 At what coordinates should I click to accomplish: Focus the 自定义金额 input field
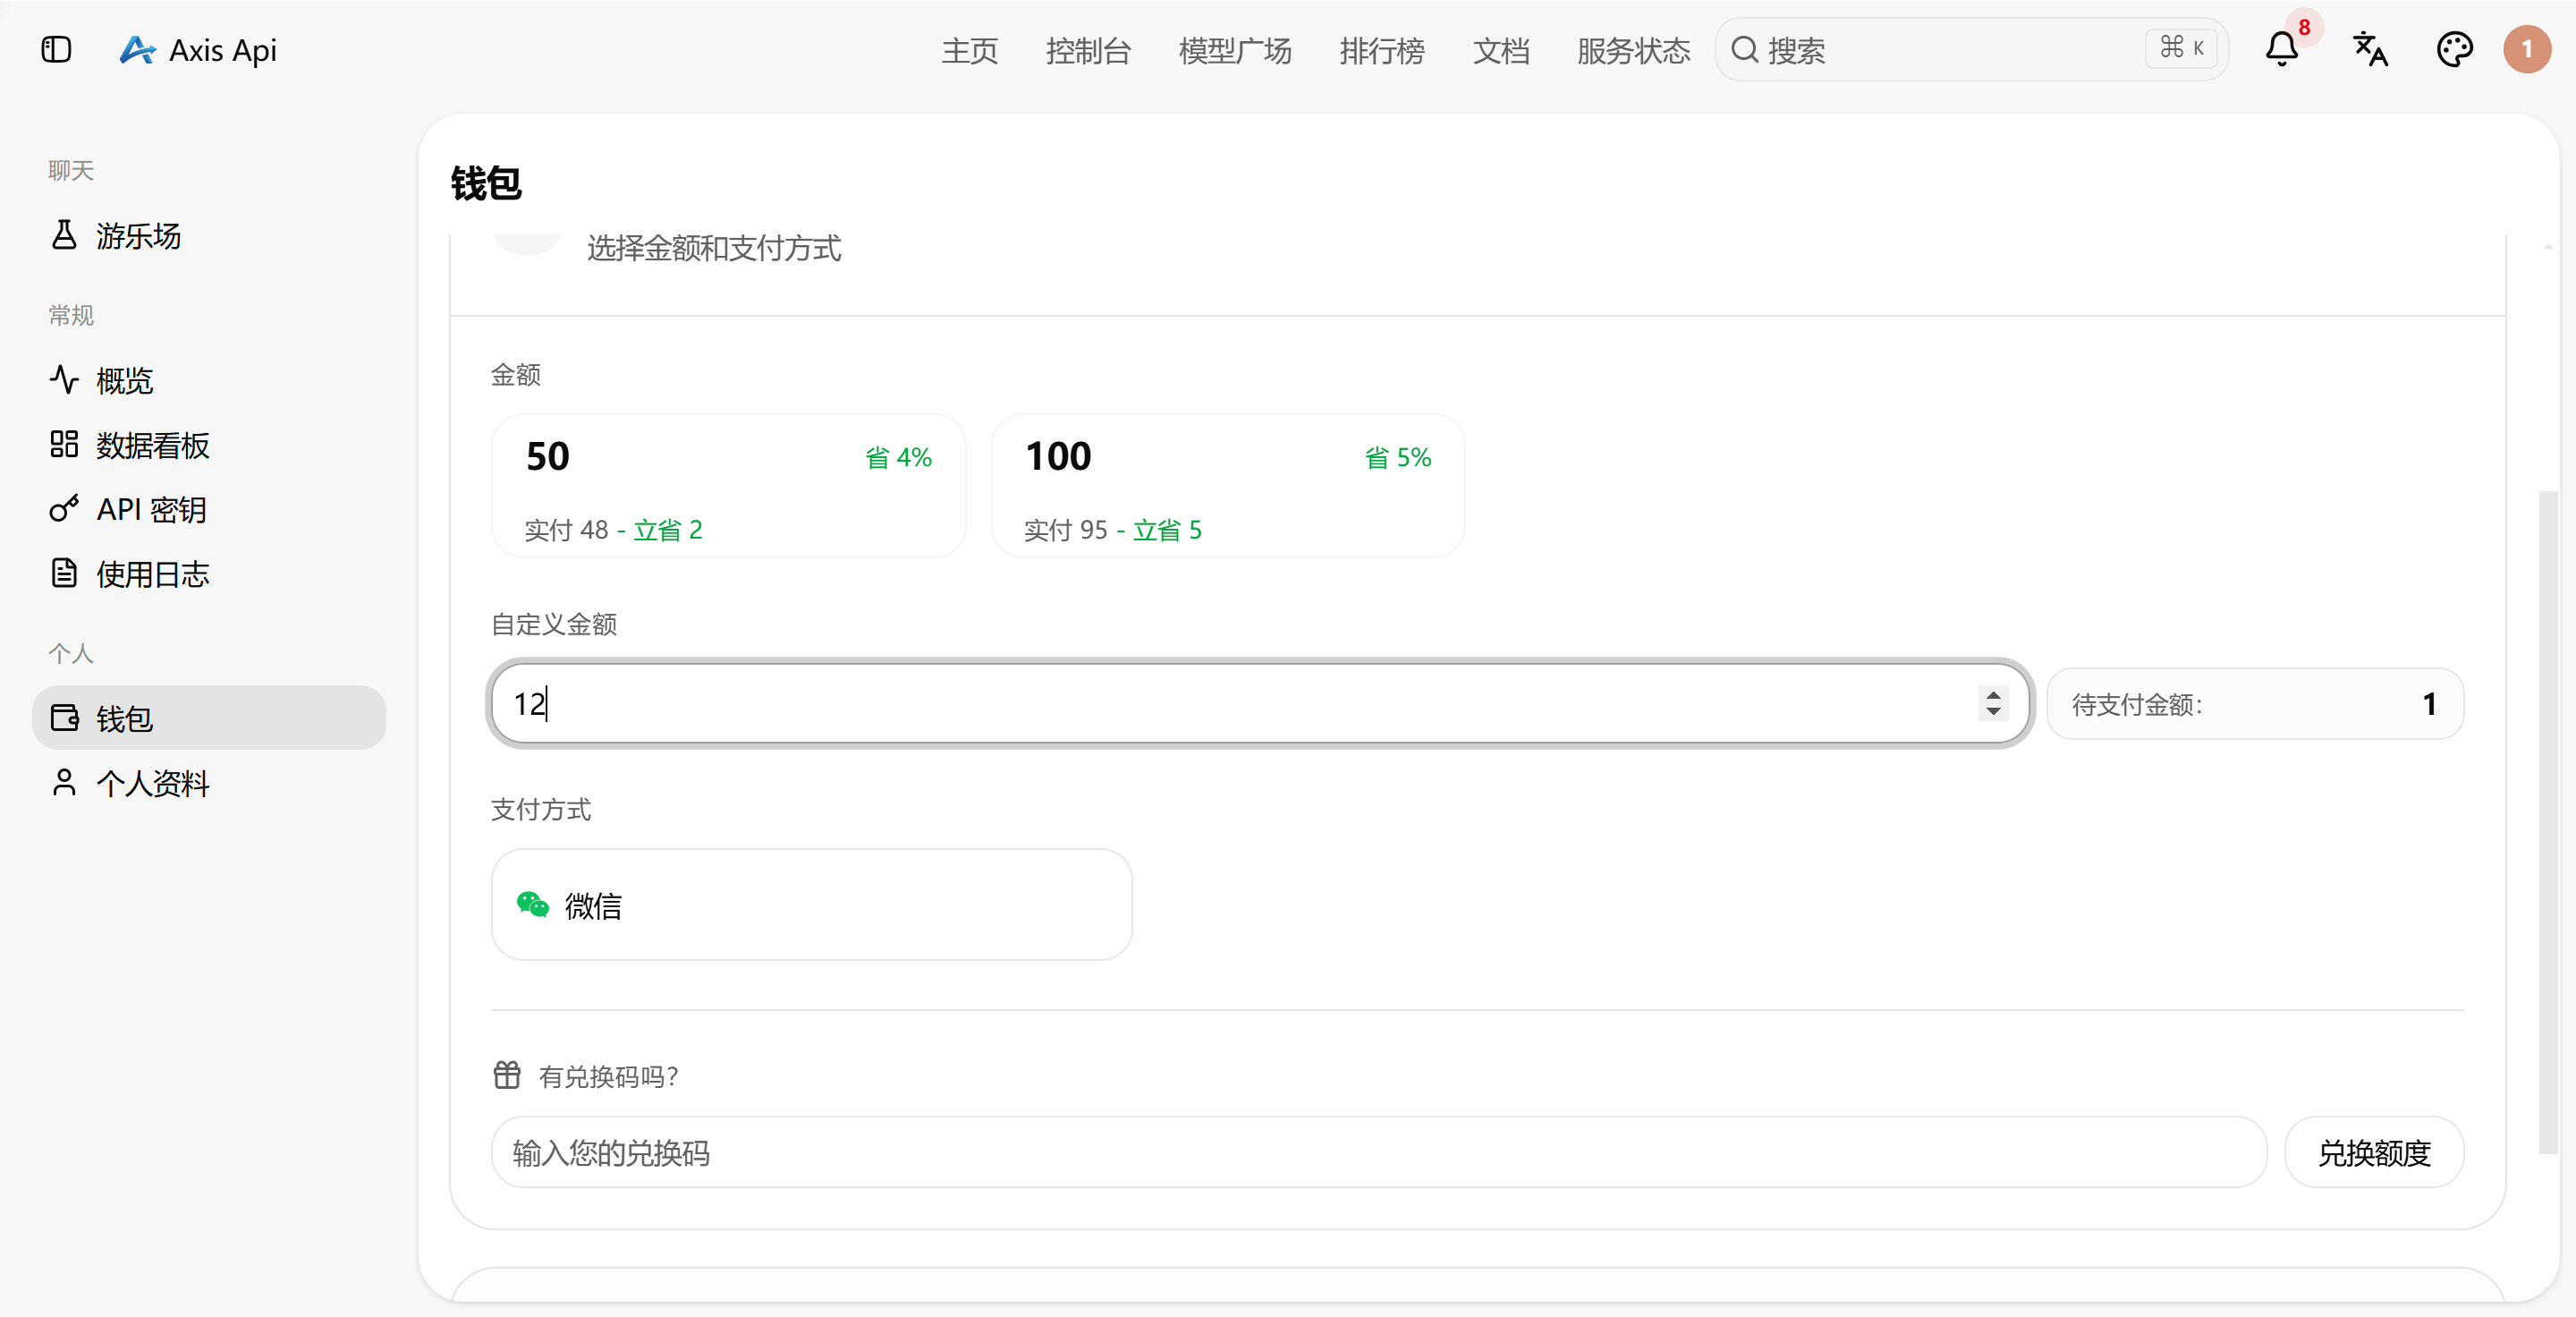point(1261,703)
